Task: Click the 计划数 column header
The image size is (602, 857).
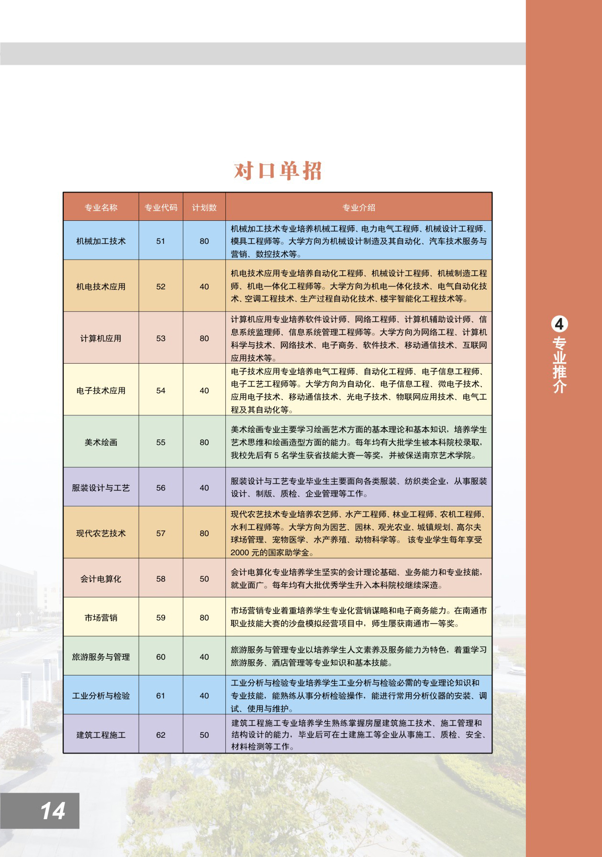Action: [x=204, y=207]
